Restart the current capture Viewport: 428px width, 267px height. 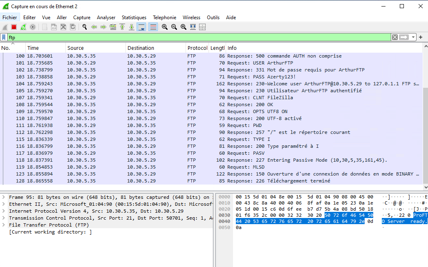pyautogui.click(x=23, y=27)
